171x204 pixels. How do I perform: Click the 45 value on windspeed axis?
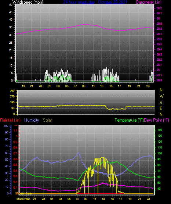click(x=11, y=12)
